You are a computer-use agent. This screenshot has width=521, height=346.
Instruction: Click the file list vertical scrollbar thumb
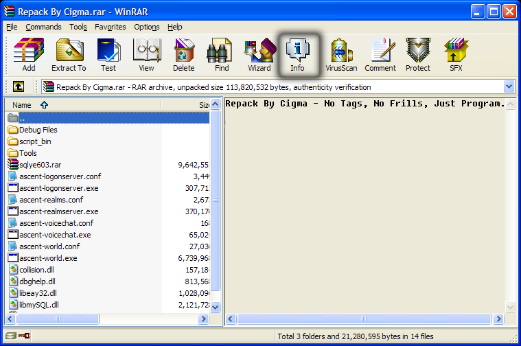(216, 200)
